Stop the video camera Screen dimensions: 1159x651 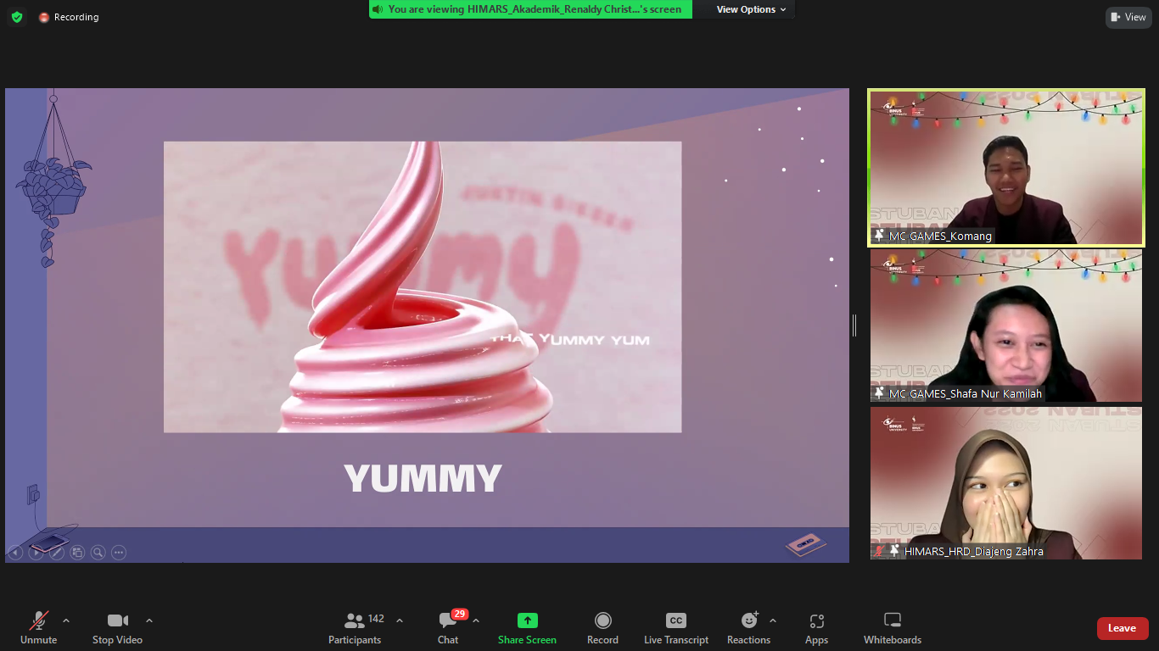117,628
